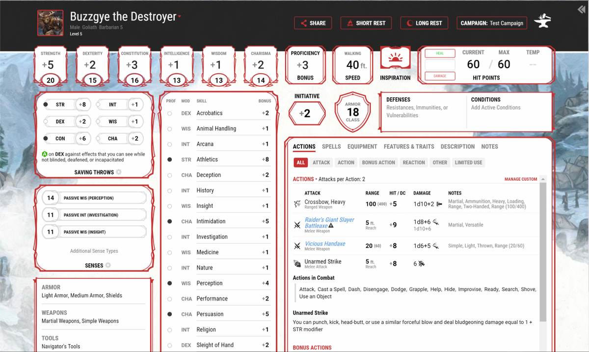This screenshot has width=589, height=352.
Task: Click the Vicious Handaxe weapon icon
Action: [297, 246]
